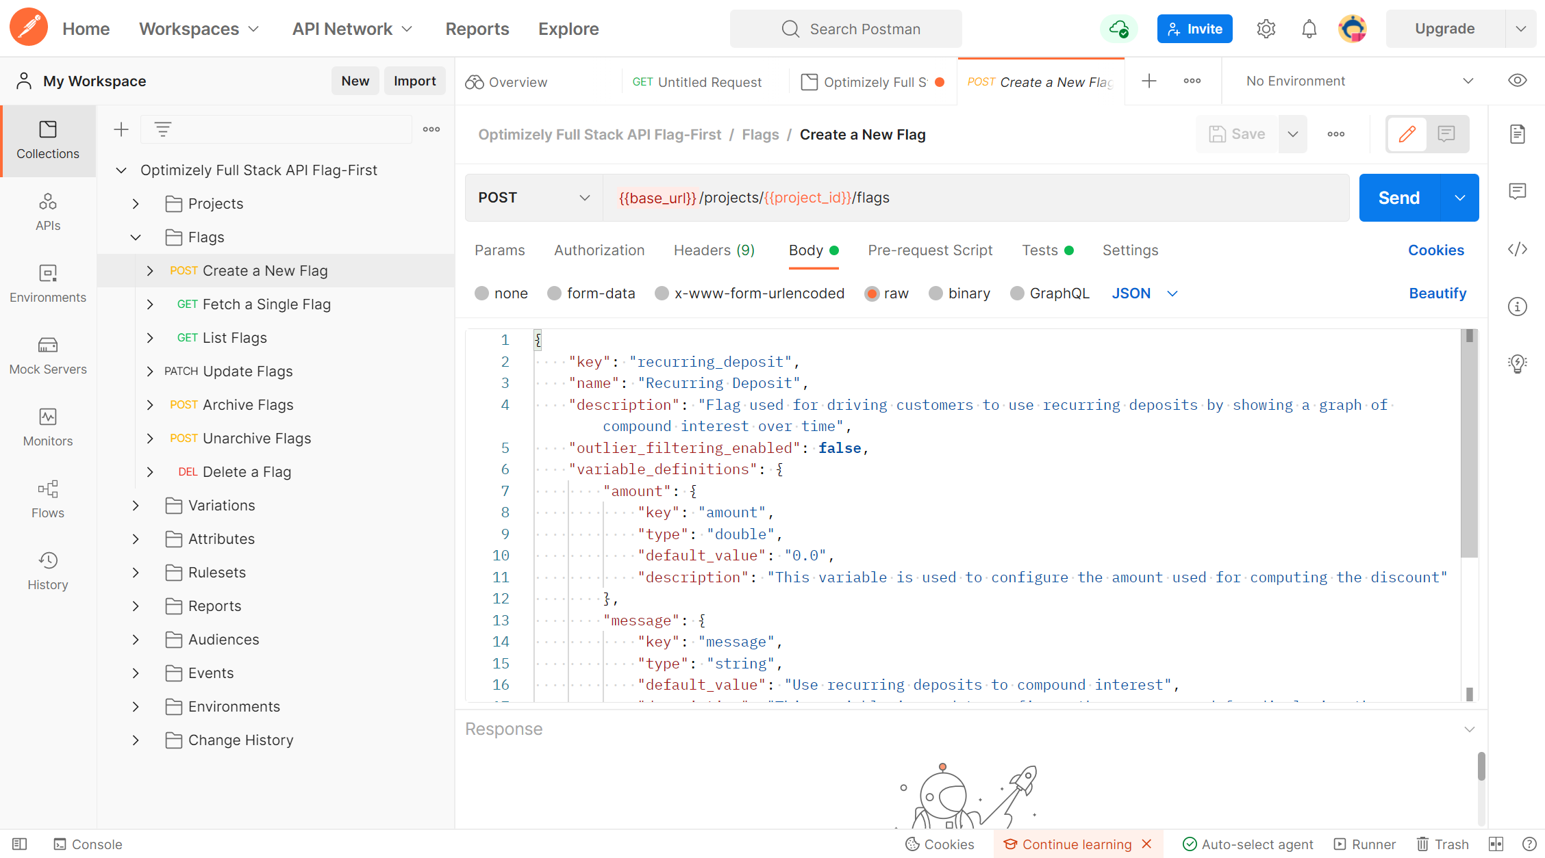Screen dimensions: 1545x858
Task: Open the environment quick look eye icon
Action: [x=1517, y=81]
